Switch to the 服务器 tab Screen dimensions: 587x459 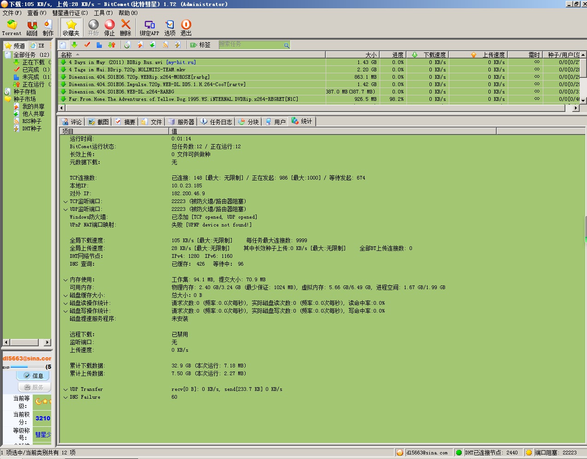[182, 122]
